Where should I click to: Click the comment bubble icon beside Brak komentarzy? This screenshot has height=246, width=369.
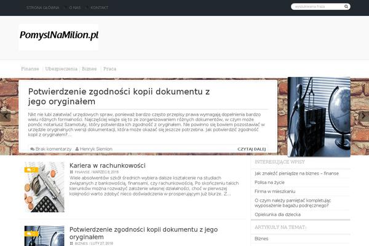(32, 149)
